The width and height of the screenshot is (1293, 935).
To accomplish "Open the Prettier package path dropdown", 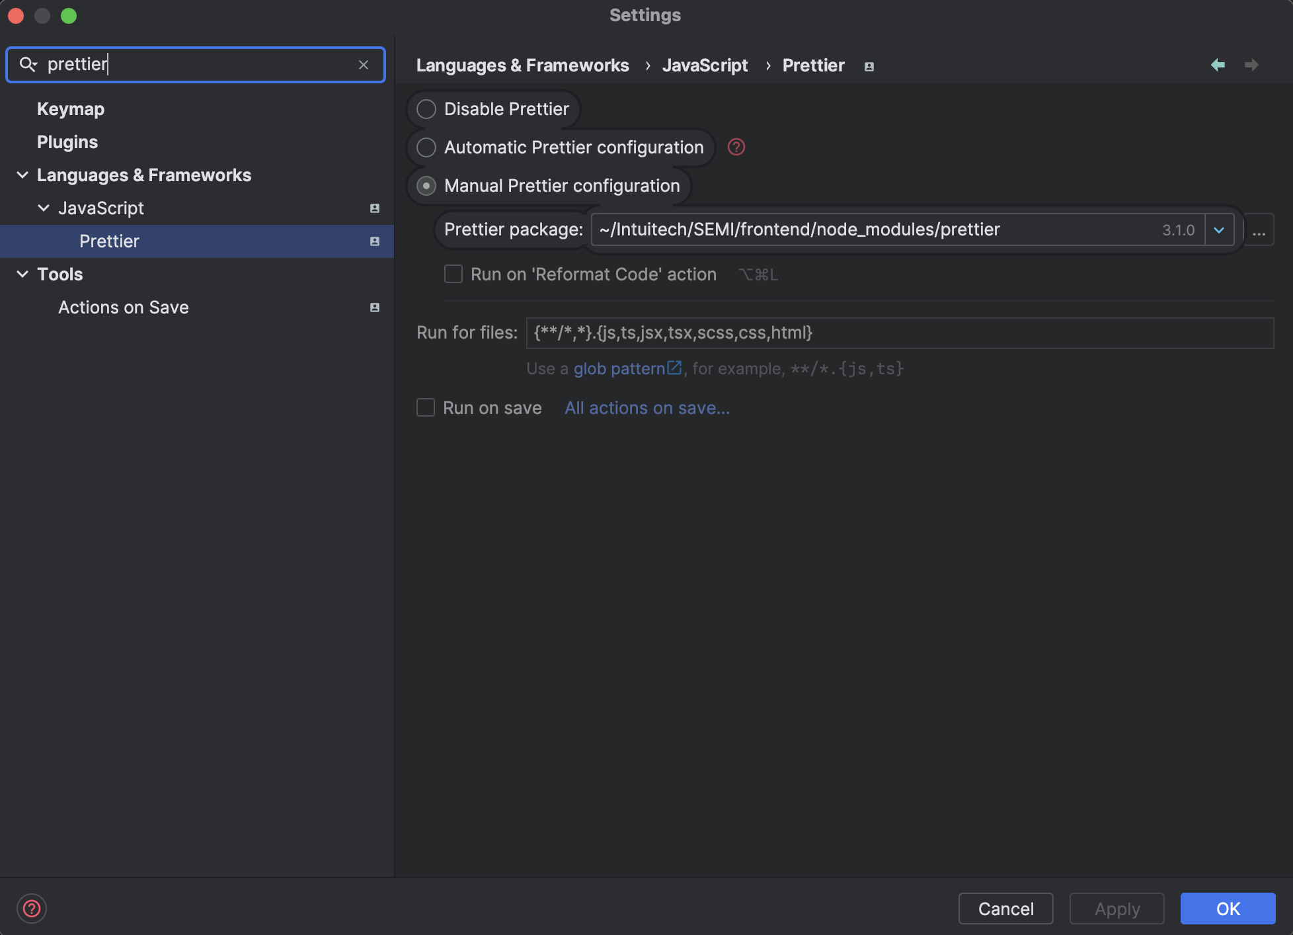I will pyautogui.click(x=1219, y=230).
